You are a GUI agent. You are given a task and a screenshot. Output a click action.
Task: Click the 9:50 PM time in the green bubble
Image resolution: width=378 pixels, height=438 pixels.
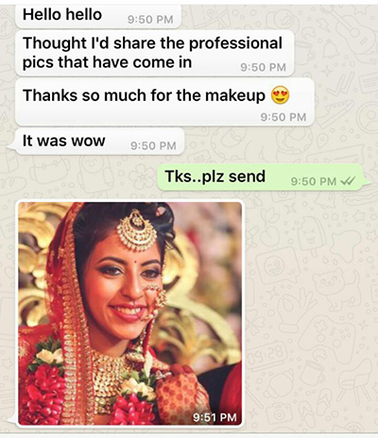pos(314,181)
